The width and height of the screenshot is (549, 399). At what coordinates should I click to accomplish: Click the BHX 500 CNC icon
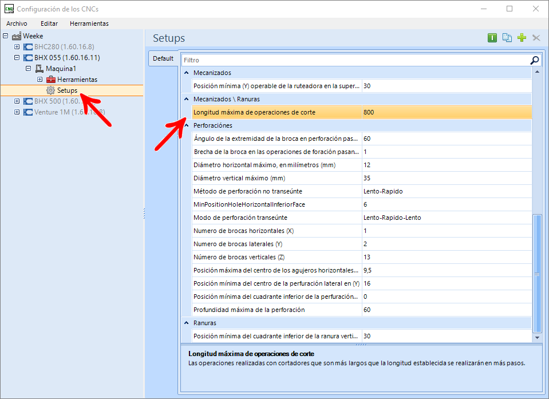coord(28,101)
